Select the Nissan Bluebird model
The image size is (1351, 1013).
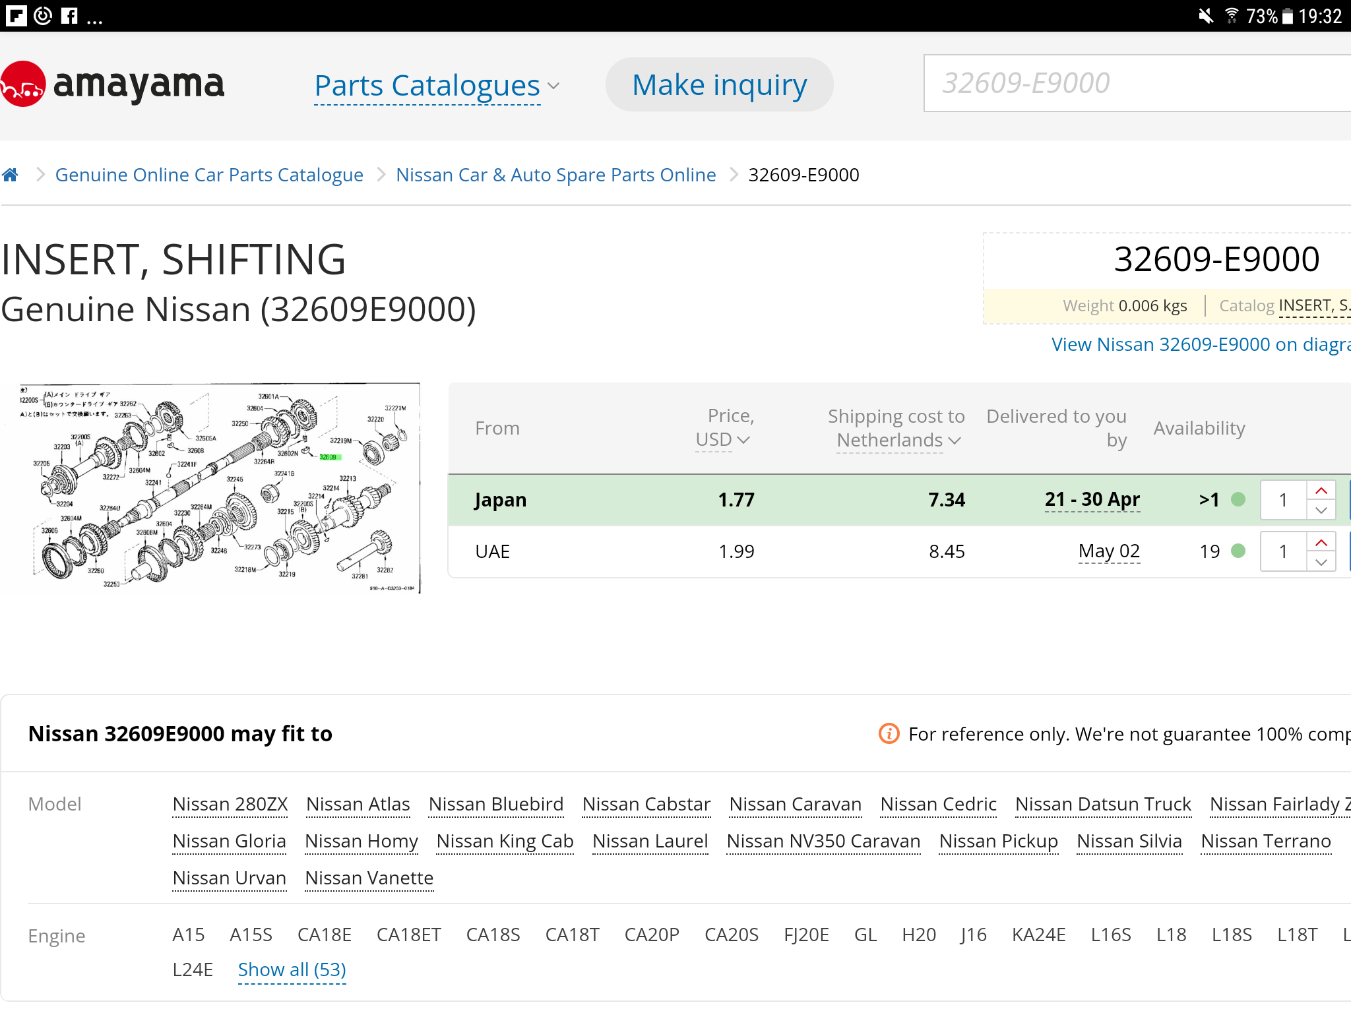point(496,805)
